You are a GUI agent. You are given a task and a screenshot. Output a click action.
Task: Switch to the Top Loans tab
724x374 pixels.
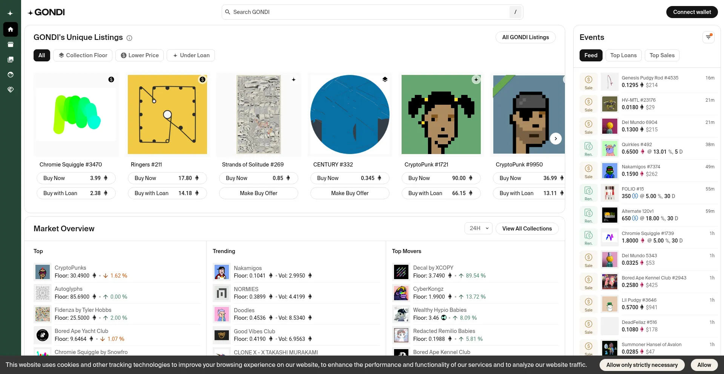point(623,55)
